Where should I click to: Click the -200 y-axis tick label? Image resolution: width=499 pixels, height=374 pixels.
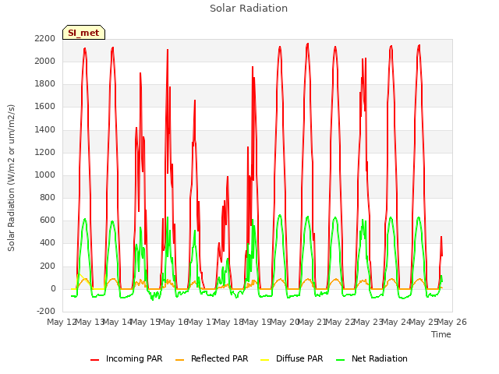(46, 311)
